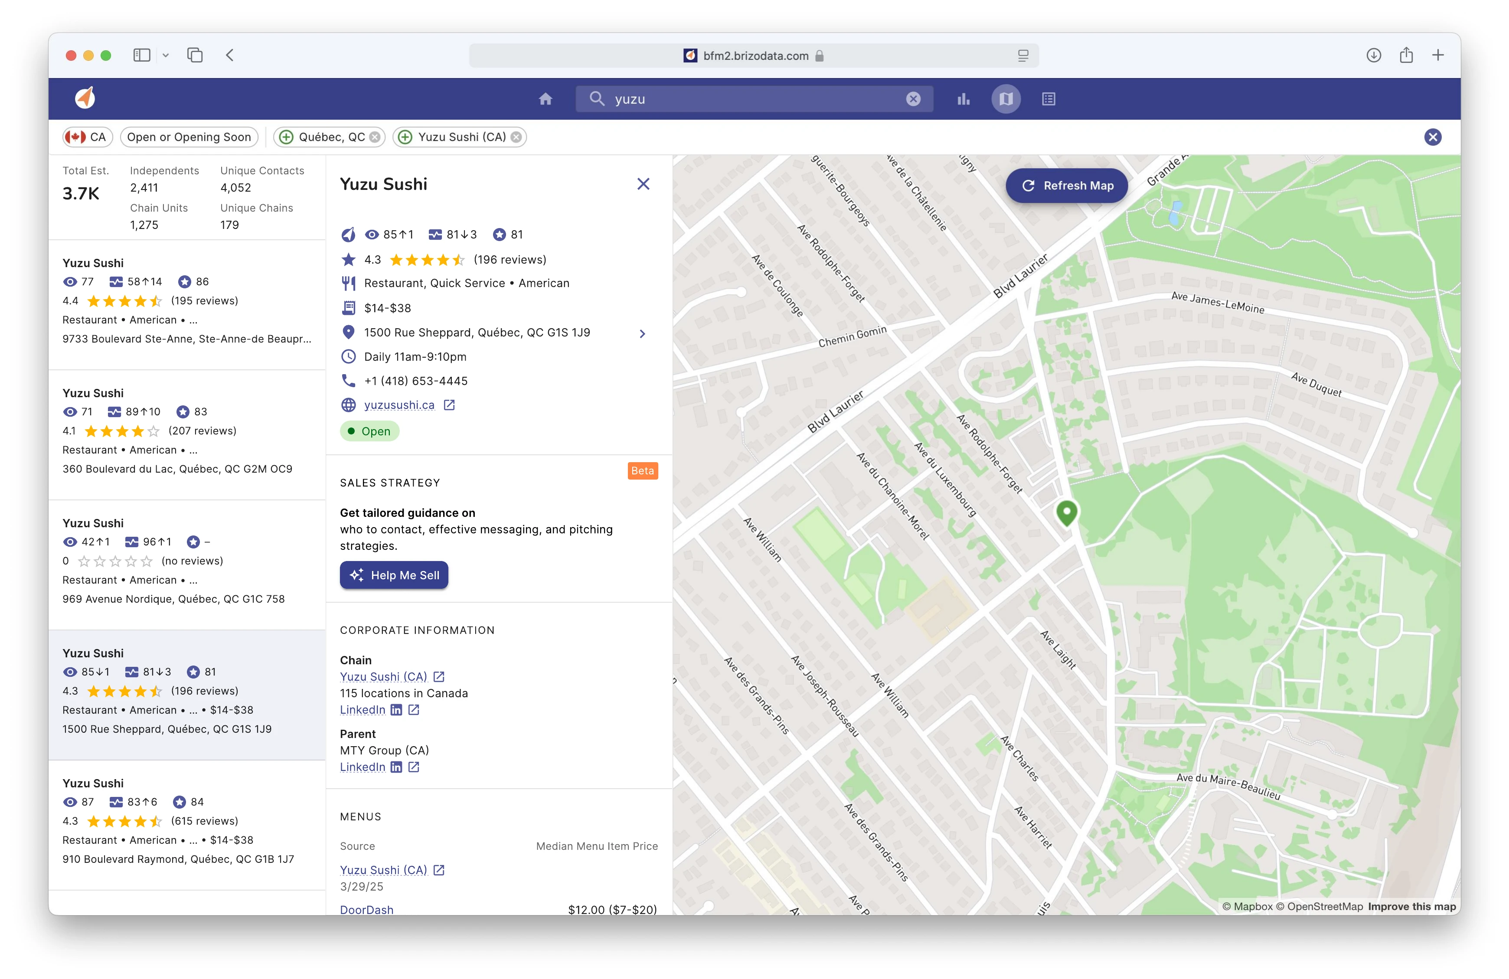Open the CA country filter
Image resolution: width=1509 pixels, height=979 pixels.
pyautogui.click(x=88, y=137)
